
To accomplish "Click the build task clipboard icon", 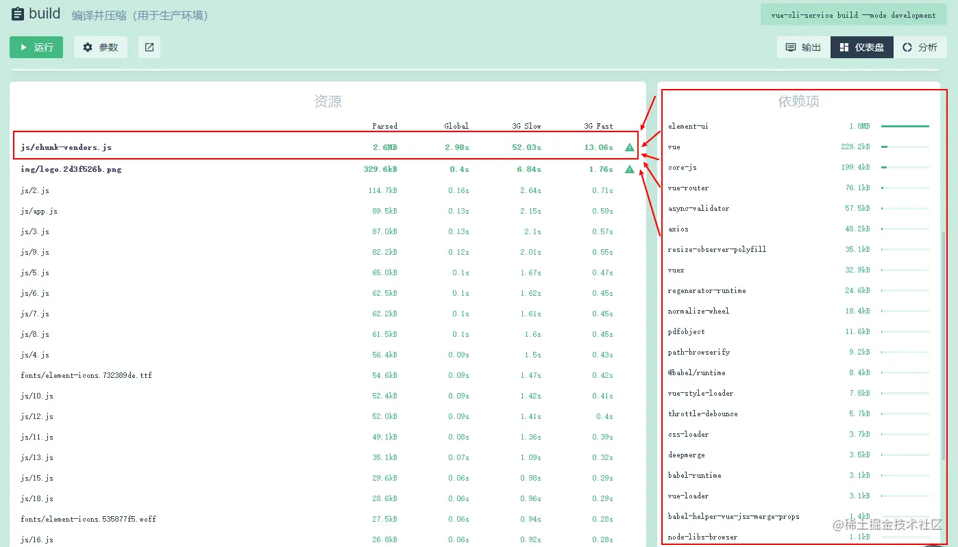I will pyautogui.click(x=18, y=14).
